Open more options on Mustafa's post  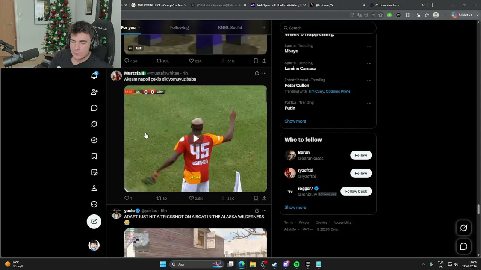[264, 73]
